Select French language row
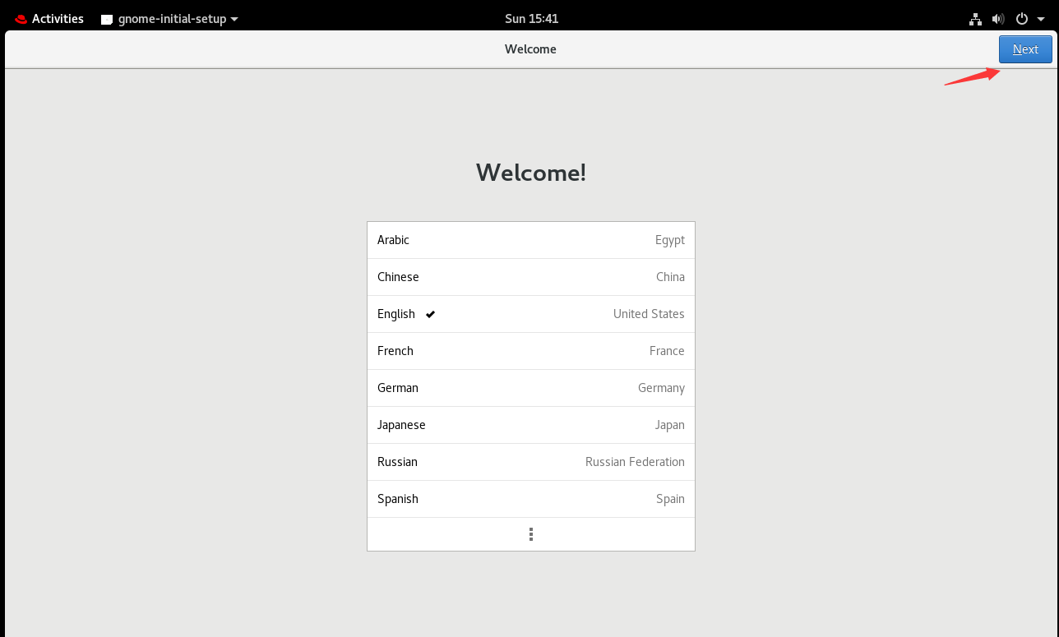1059x637 pixels. (x=531, y=351)
